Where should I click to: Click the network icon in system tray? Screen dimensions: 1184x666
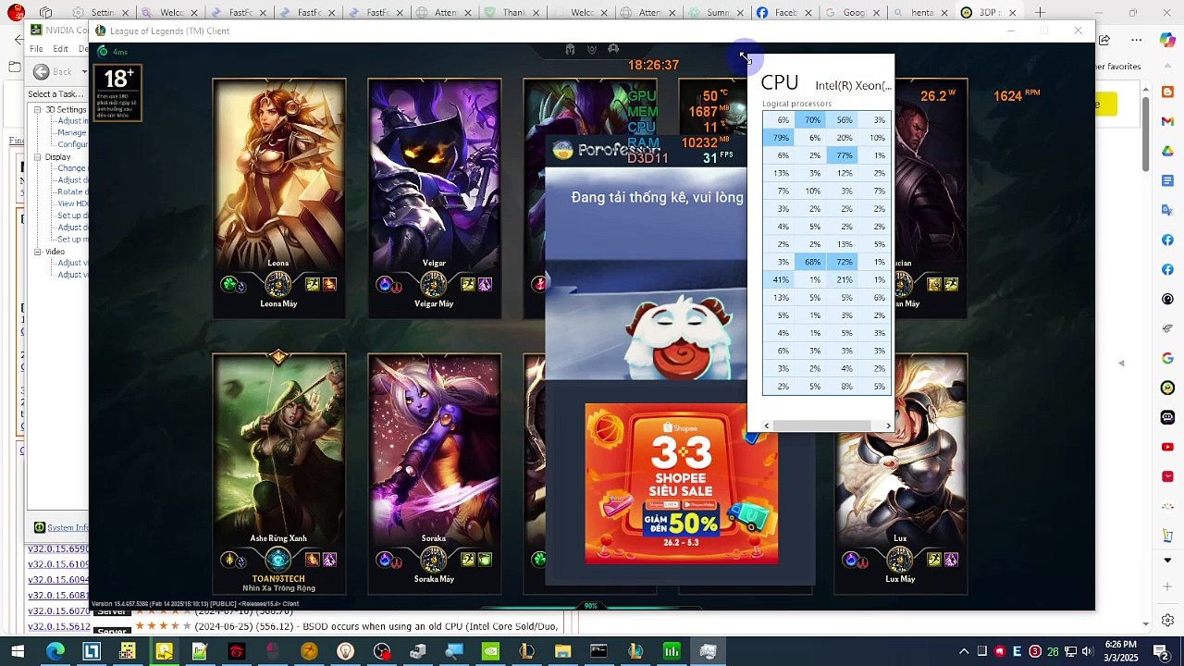(1070, 651)
